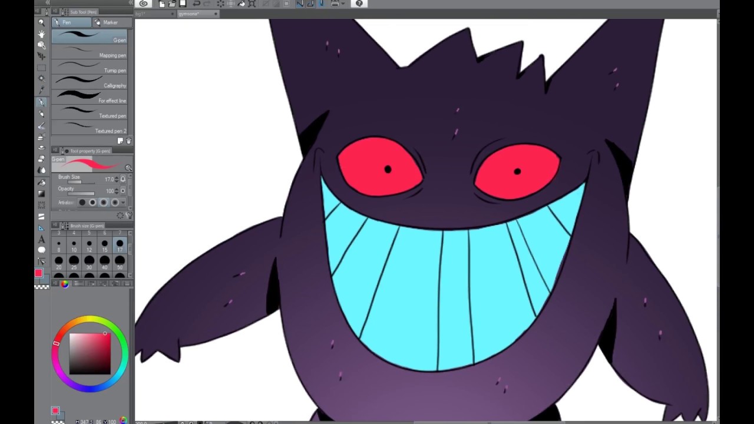
Task: Fill selection using command bar bucket
Action: [x=242, y=4]
